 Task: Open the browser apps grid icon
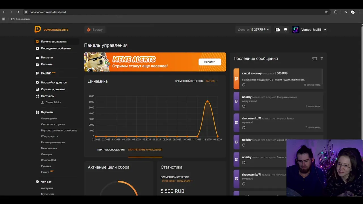(x=4, y=19)
